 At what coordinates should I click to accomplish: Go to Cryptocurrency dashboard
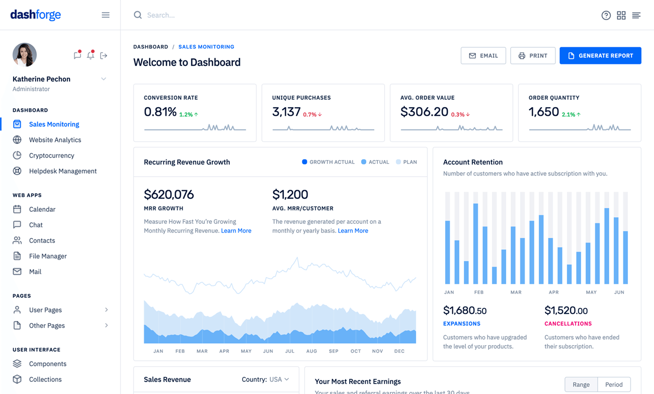(x=51, y=155)
